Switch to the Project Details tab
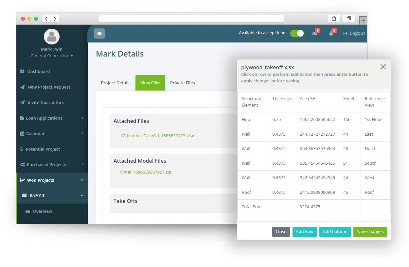Viewport: 409px width, 267px height. [116, 83]
